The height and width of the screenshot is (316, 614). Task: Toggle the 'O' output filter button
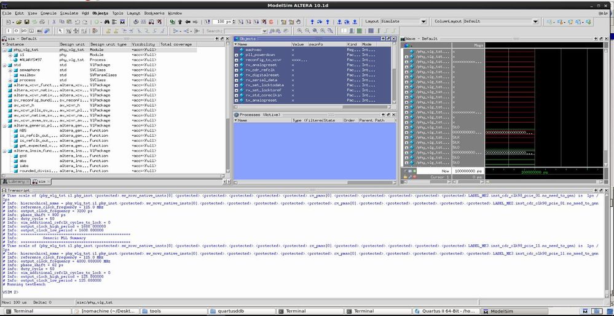pos(16,31)
